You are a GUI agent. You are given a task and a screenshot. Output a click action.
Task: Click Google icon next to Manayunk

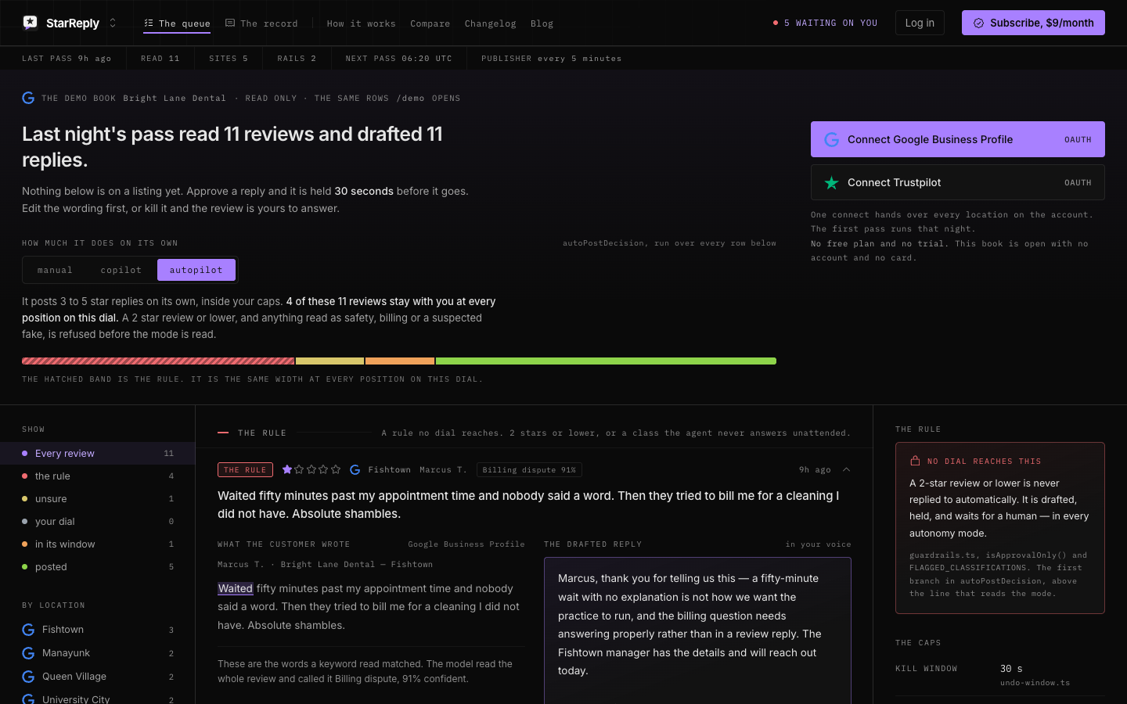(28, 653)
